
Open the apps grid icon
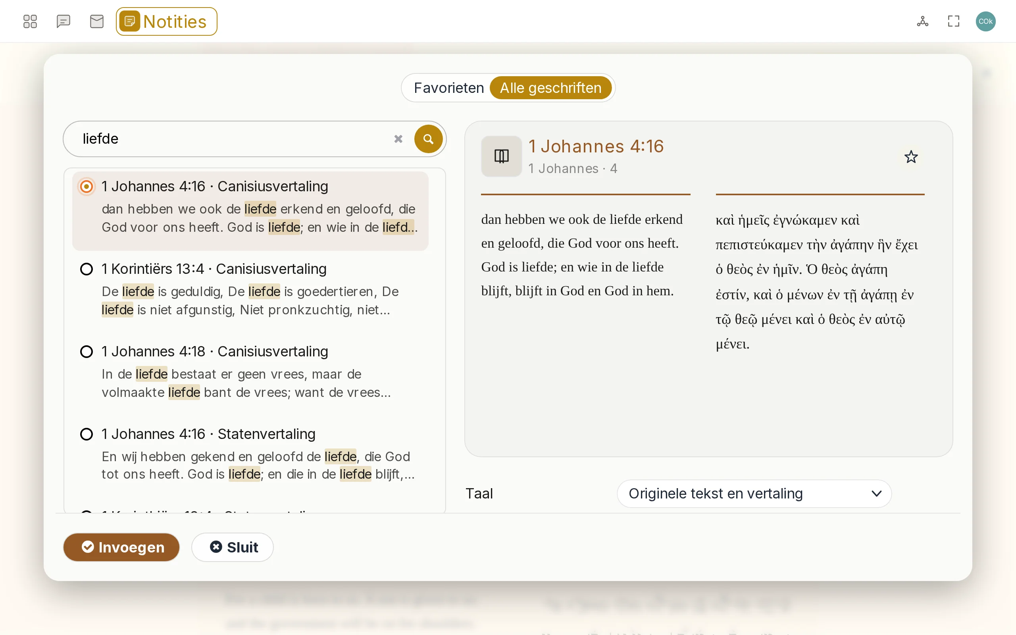pos(30,21)
